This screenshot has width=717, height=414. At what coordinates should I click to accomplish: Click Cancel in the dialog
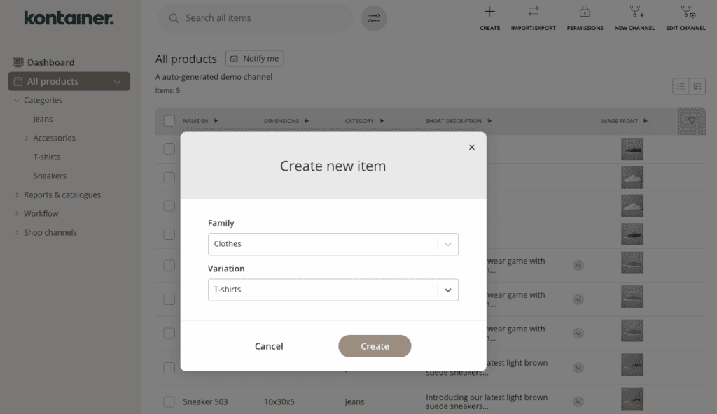pos(269,346)
